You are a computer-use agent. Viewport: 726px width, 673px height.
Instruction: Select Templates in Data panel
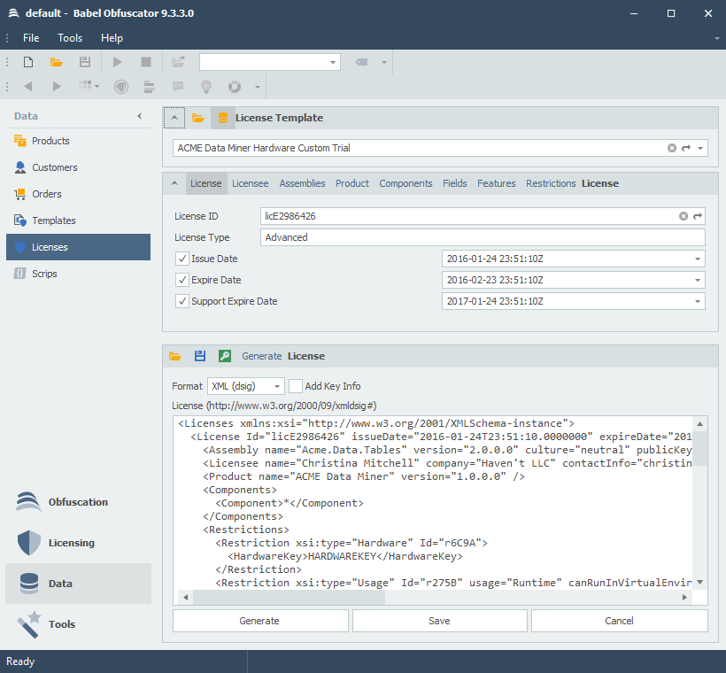tap(78, 220)
